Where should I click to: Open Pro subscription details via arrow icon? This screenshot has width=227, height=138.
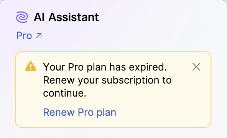[x=39, y=36]
